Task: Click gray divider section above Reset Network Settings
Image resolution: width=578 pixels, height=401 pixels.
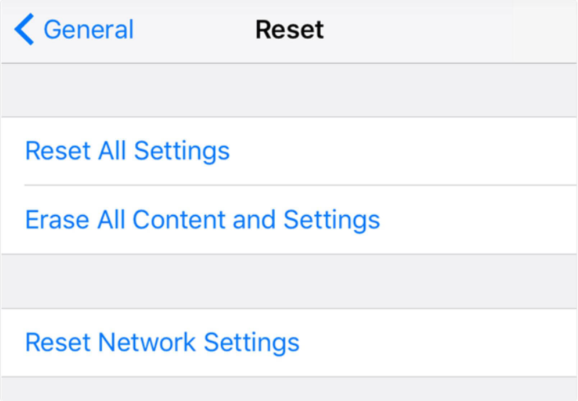Action: click(x=289, y=281)
